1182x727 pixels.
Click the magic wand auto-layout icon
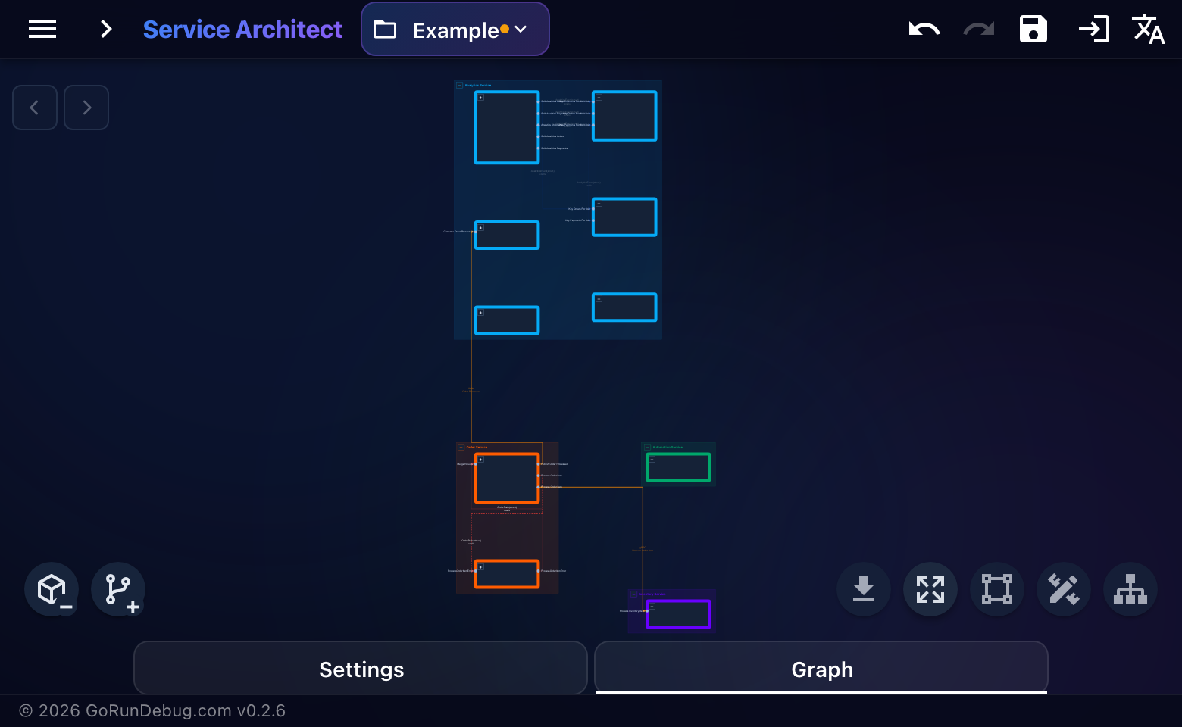pos(1064,589)
